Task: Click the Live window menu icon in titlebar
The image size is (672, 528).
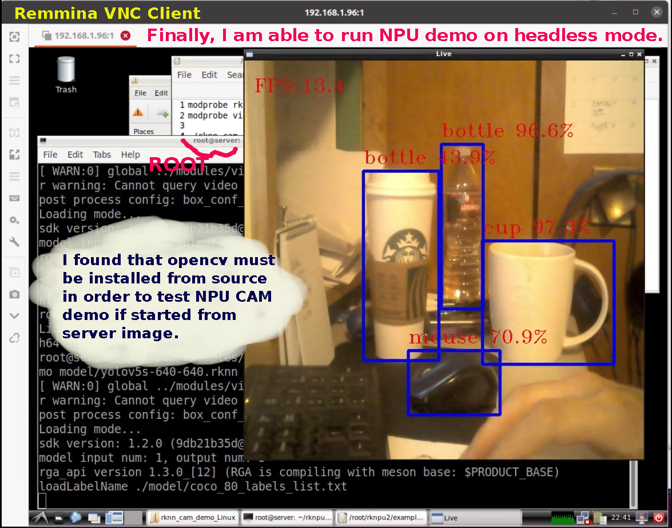Action: (250, 54)
